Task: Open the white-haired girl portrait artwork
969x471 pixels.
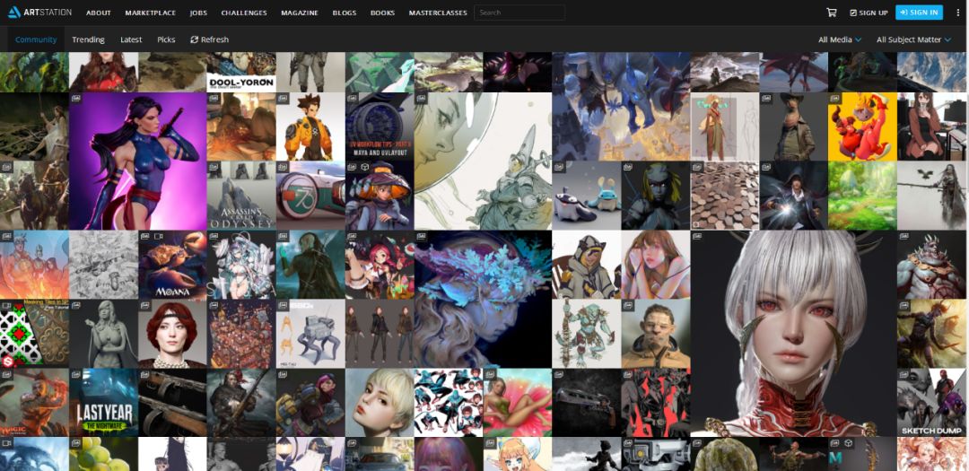Action: 793,333
